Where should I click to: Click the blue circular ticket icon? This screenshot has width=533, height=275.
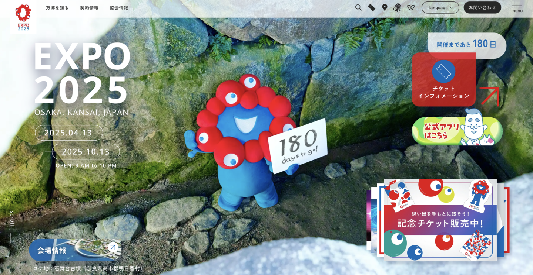tap(443, 71)
